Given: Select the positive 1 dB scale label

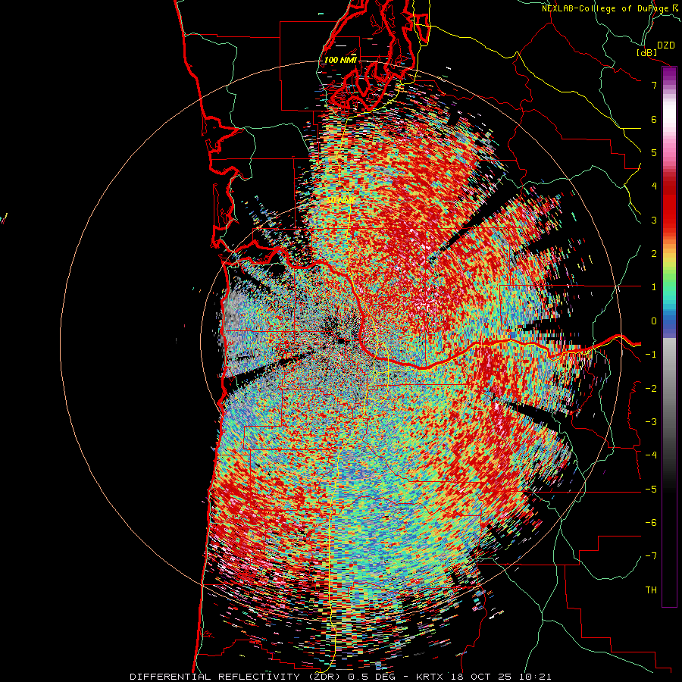Looking at the screenshot, I should click(654, 287).
